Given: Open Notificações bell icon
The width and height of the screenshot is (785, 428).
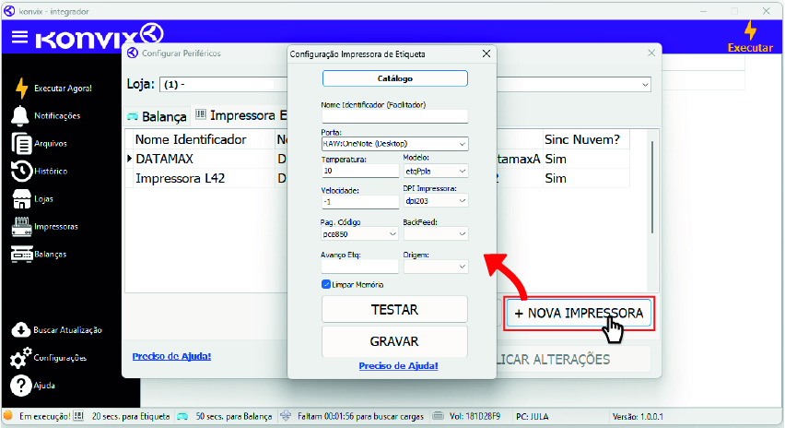Looking at the screenshot, I should (20, 116).
